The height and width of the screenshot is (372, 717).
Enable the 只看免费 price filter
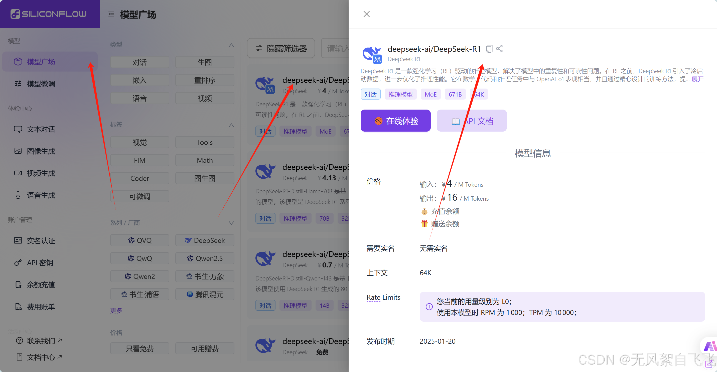139,348
